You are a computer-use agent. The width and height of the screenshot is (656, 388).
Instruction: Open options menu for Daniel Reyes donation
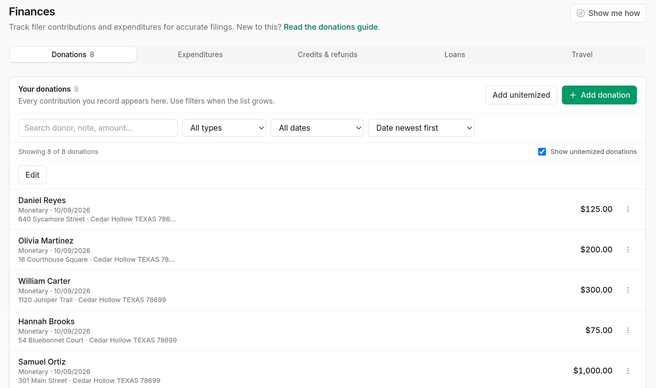[x=628, y=209]
